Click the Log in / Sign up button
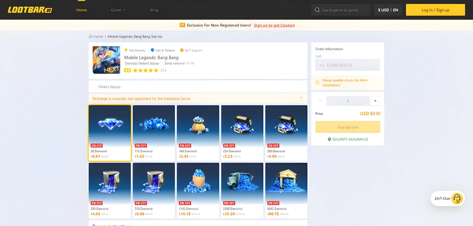This screenshot has width=473, height=226. [435, 10]
